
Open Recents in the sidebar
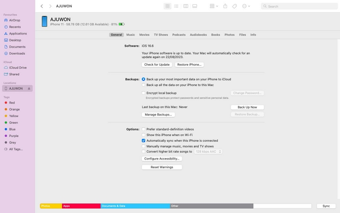(15, 27)
